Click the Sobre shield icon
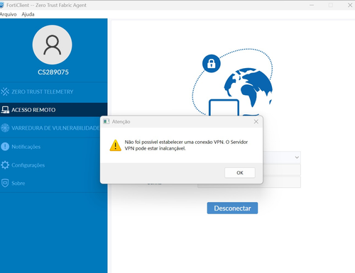 pyautogui.click(x=5, y=183)
